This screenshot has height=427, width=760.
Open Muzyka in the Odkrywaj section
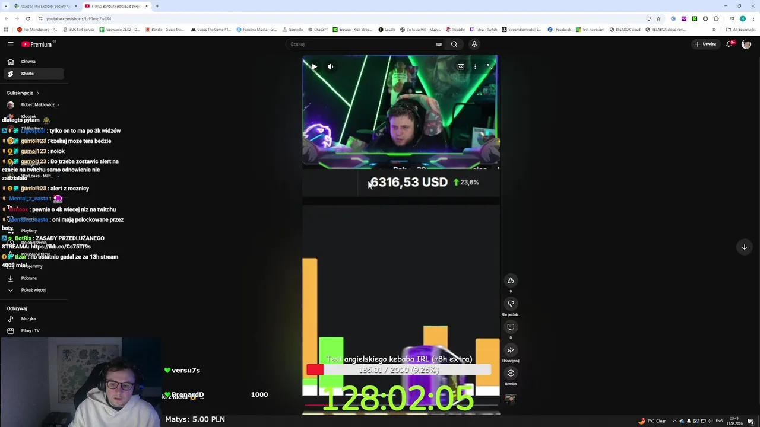click(x=28, y=319)
